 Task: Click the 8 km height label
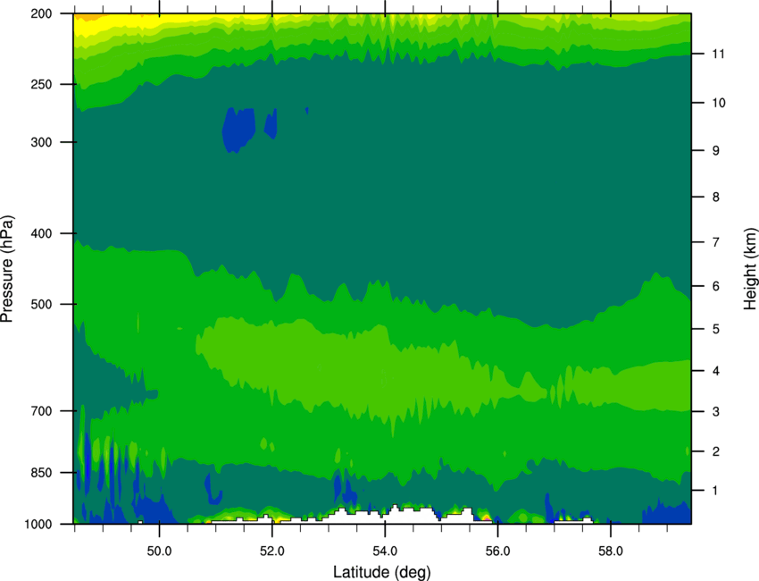[x=716, y=198]
